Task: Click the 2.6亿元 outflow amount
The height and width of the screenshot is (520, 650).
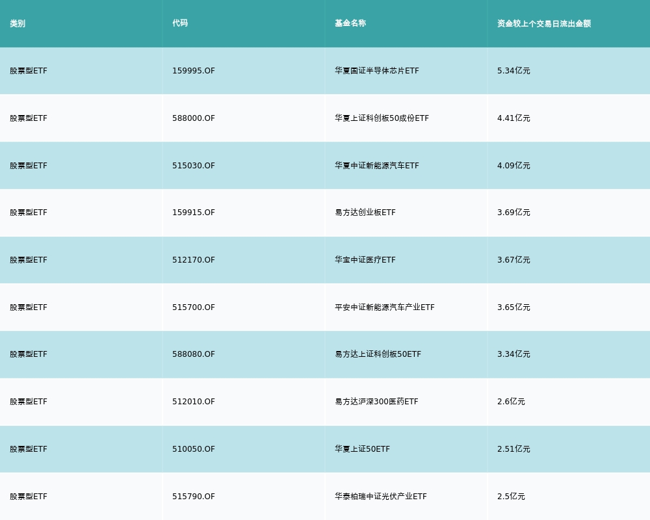Action: 511,402
